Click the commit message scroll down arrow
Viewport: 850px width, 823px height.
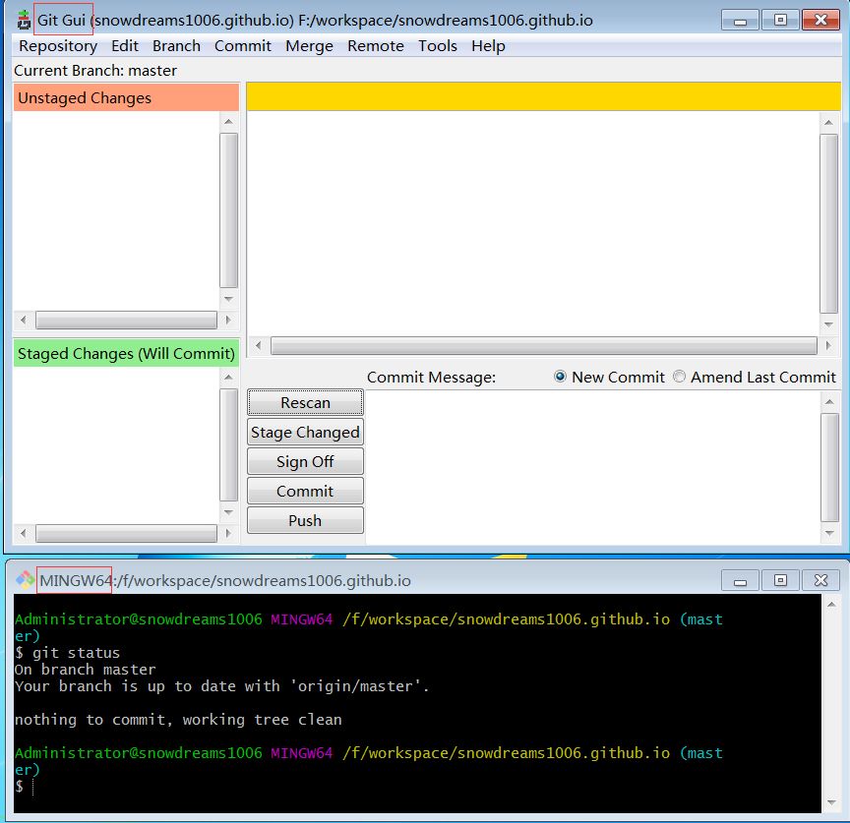(829, 533)
